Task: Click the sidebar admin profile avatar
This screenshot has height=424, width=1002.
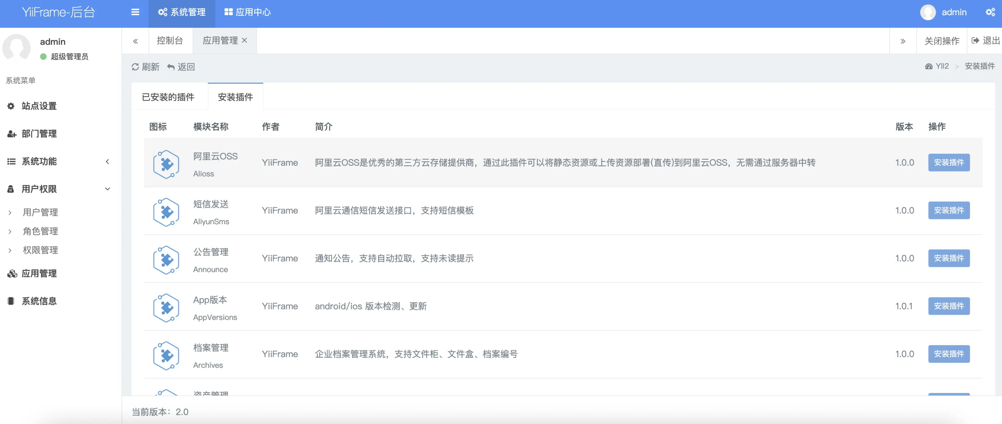Action: click(x=16, y=48)
